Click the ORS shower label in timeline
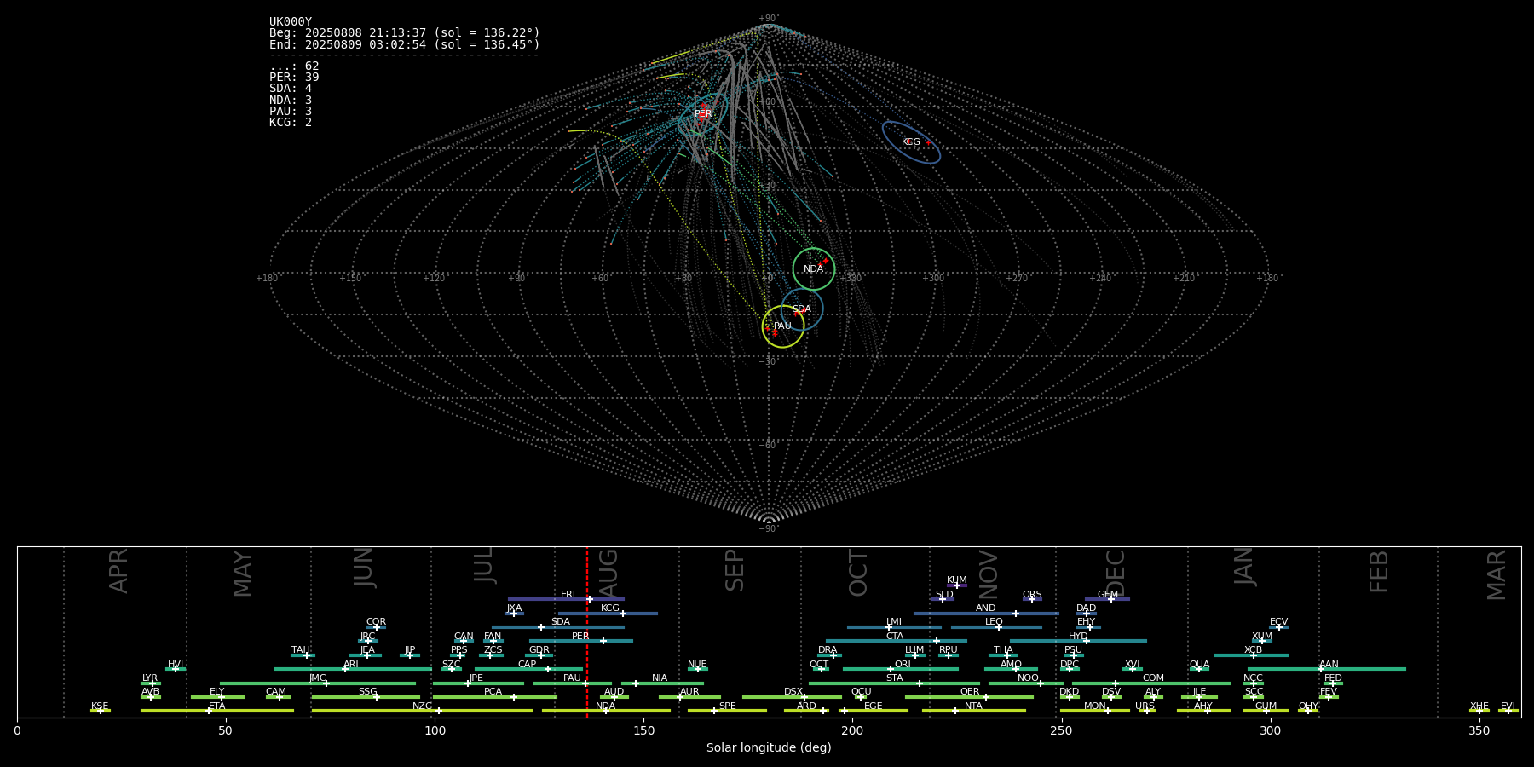Screen dimensions: 1534x767 pos(1032,595)
